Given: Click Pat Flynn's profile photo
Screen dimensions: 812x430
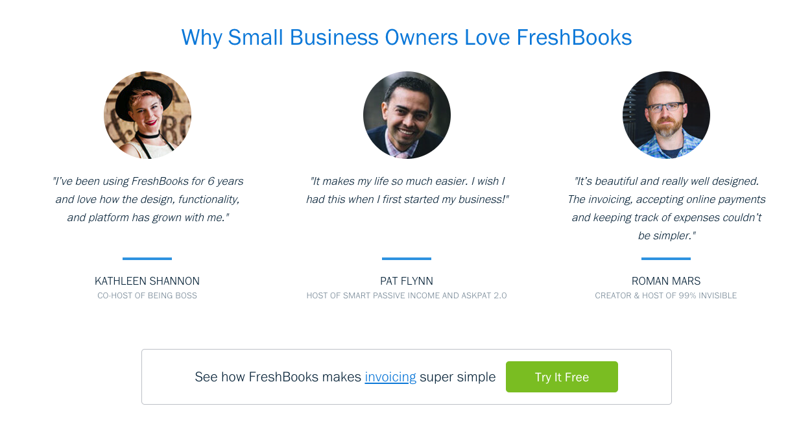Looking at the screenshot, I should [x=407, y=115].
